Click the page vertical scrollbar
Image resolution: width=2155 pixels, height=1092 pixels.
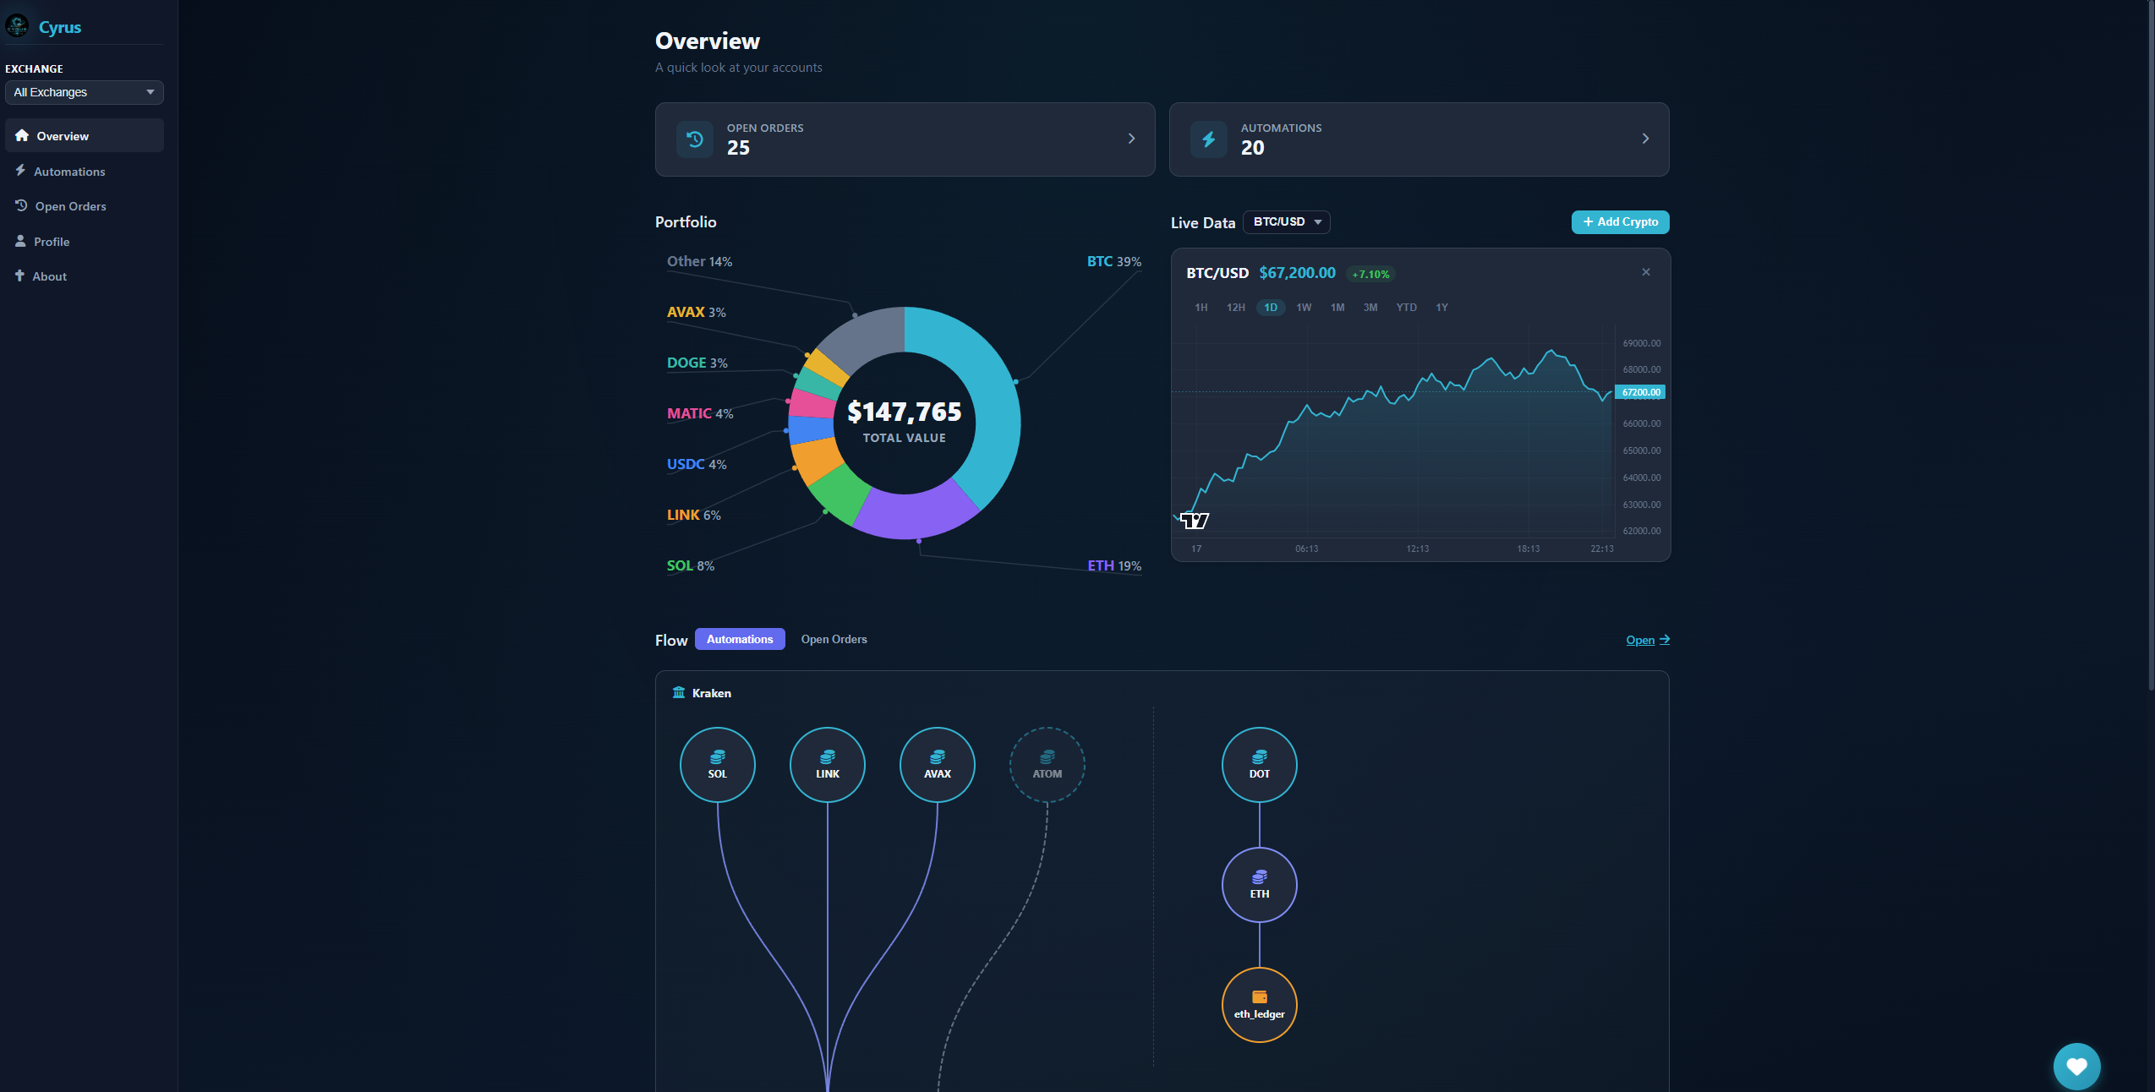click(x=2151, y=347)
